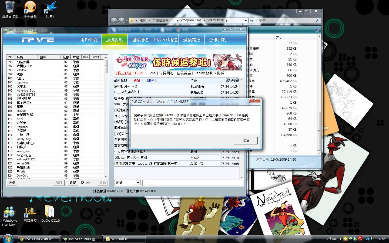
Task: Switch to the 團隊排名 tab
Action: (x=140, y=40)
